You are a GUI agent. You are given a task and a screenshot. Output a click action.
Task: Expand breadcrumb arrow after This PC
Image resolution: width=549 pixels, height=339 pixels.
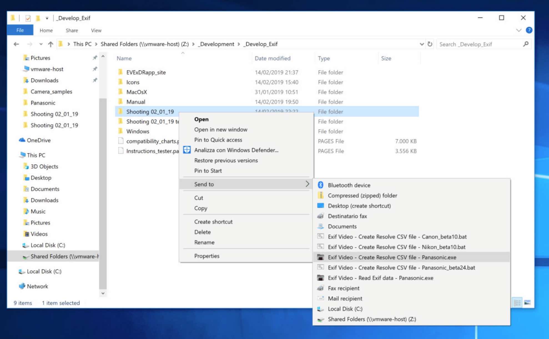click(96, 44)
